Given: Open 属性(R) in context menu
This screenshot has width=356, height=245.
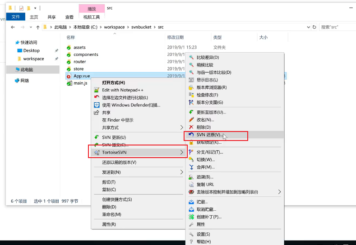Looking at the screenshot, I should 109,224.
